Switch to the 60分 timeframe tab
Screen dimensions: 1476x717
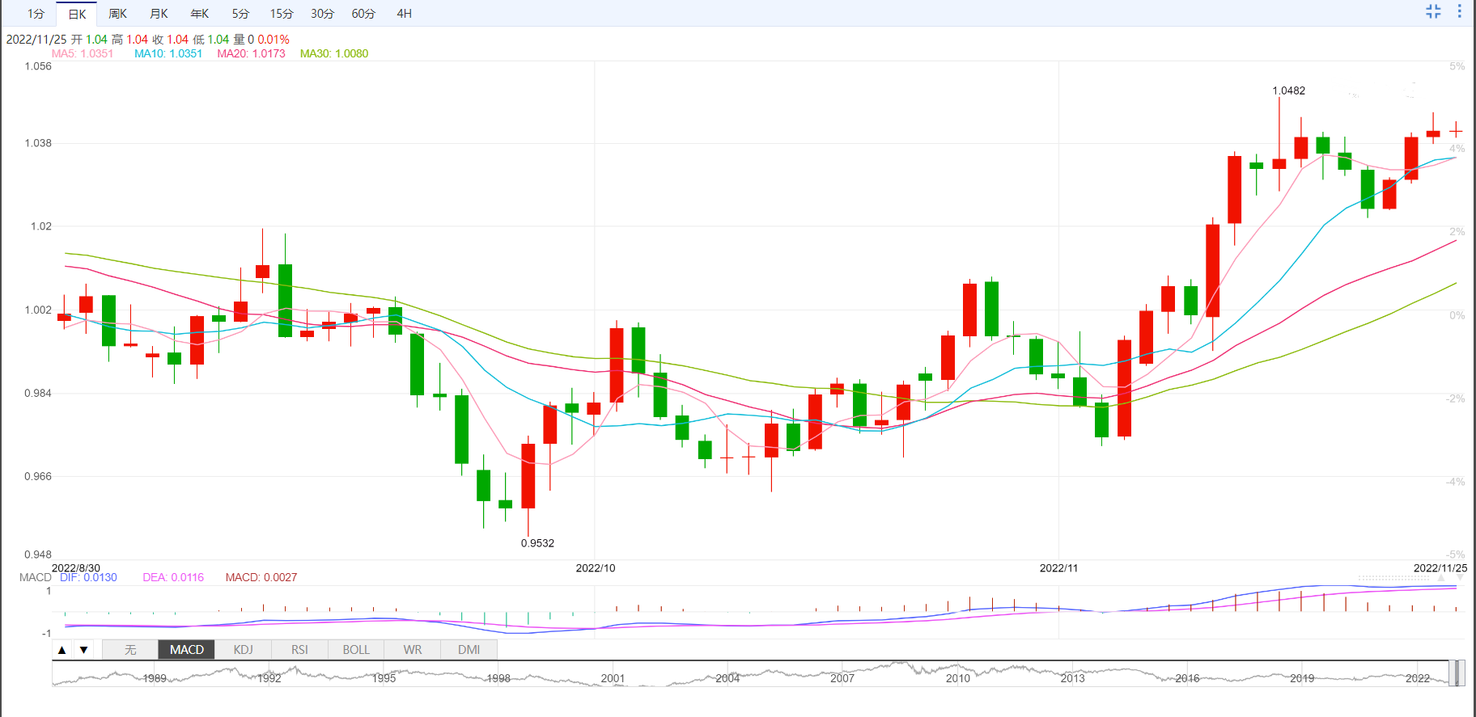click(363, 14)
